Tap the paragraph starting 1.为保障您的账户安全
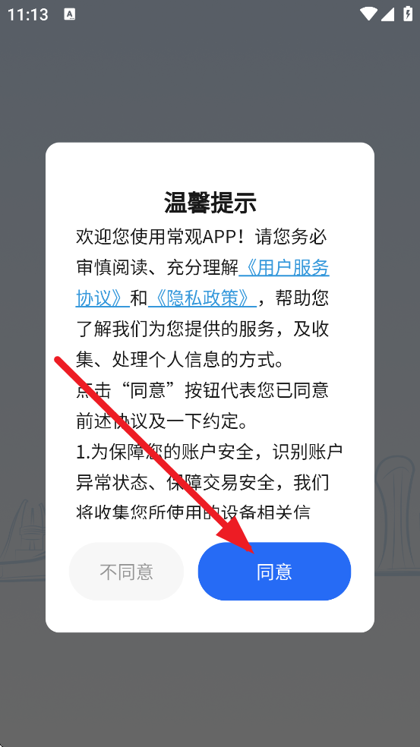The image size is (420, 747). click(x=210, y=481)
